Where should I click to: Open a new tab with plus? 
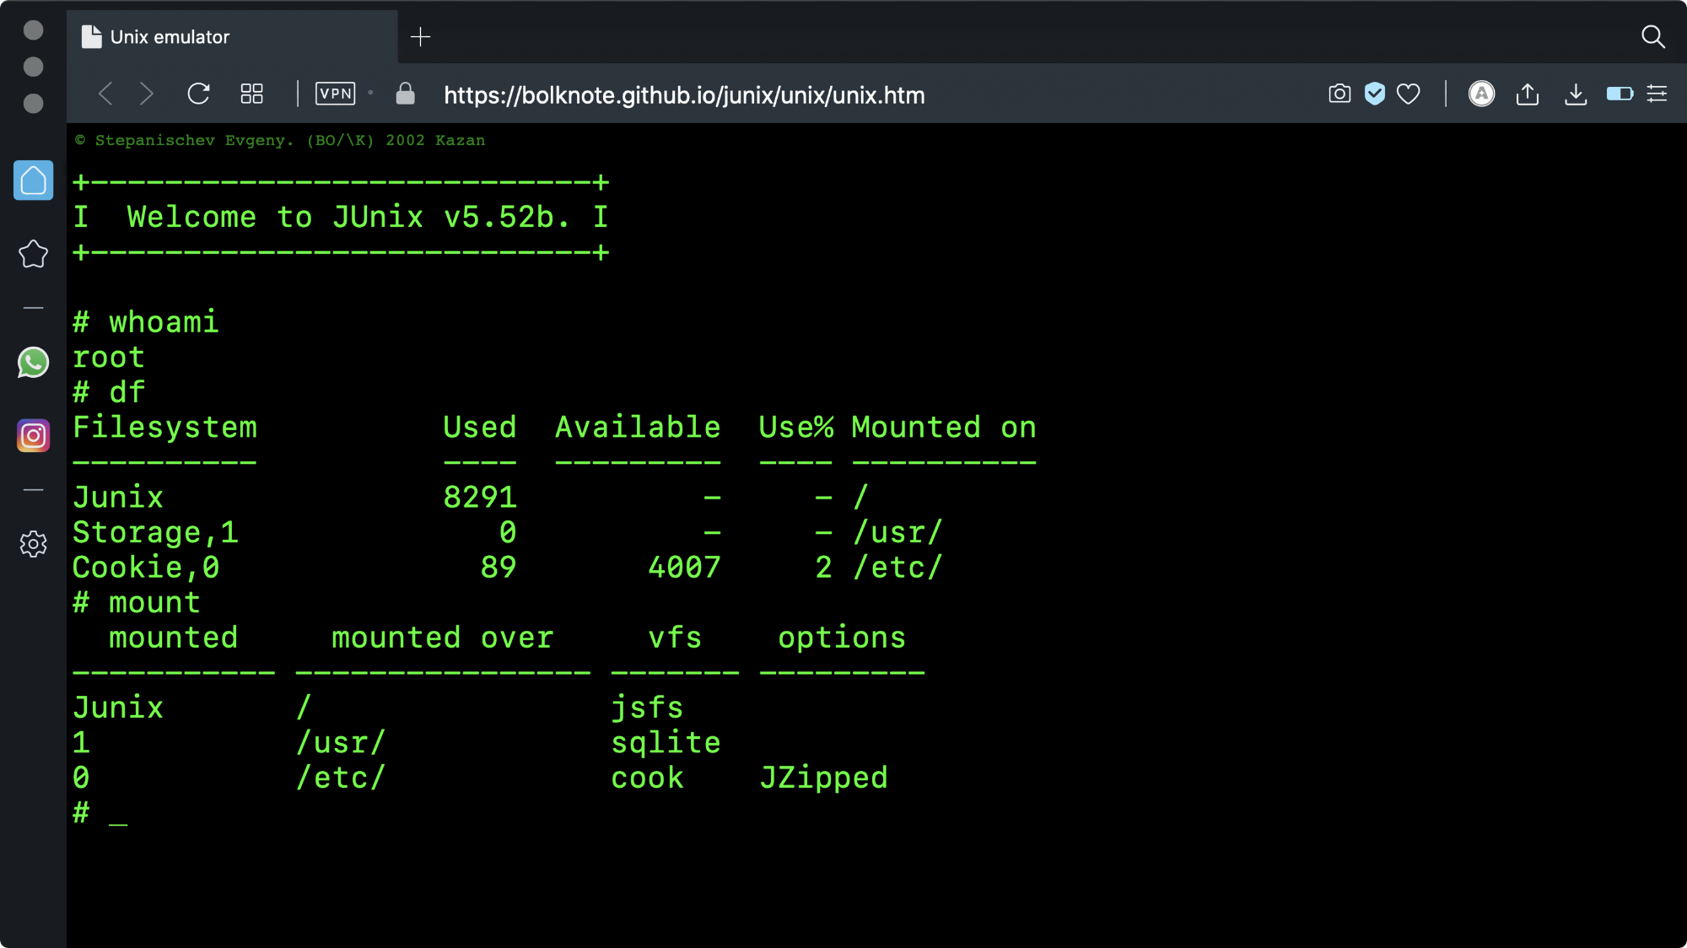click(x=420, y=37)
